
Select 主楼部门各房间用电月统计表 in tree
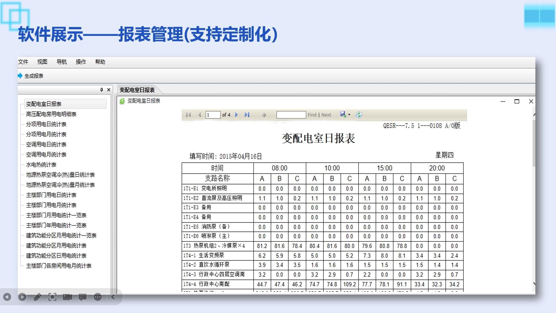59,266
